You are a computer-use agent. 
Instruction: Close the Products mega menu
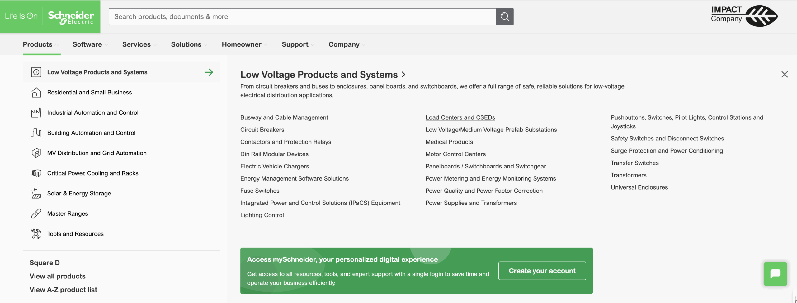pyautogui.click(x=785, y=74)
